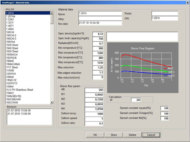Select the Spread constant square field
The width and height of the screenshot is (190, 142).
tap(164, 108)
